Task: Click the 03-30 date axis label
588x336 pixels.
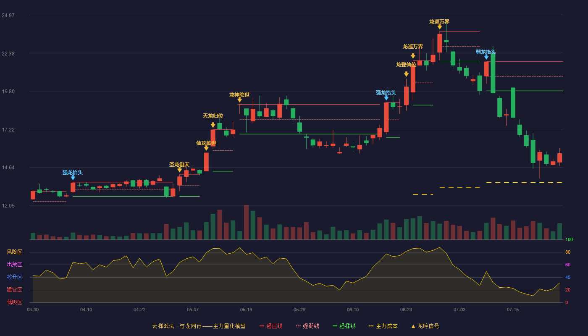Action: tap(33, 310)
